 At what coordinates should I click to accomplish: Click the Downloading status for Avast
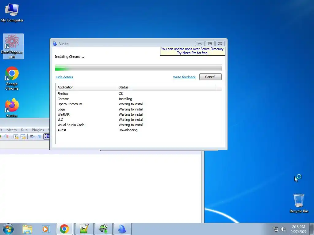coord(128,130)
